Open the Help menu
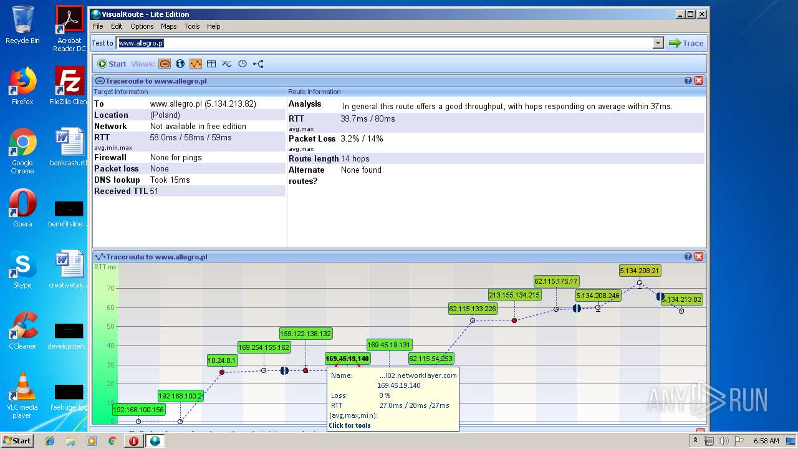This screenshot has height=449, width=798. [214, 26]
